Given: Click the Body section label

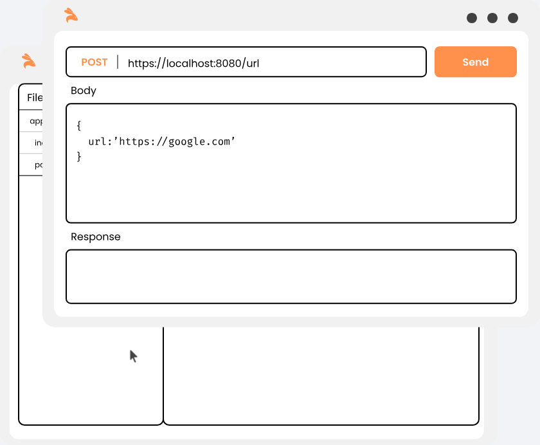Looking at the screenshot, I should 84,91.
